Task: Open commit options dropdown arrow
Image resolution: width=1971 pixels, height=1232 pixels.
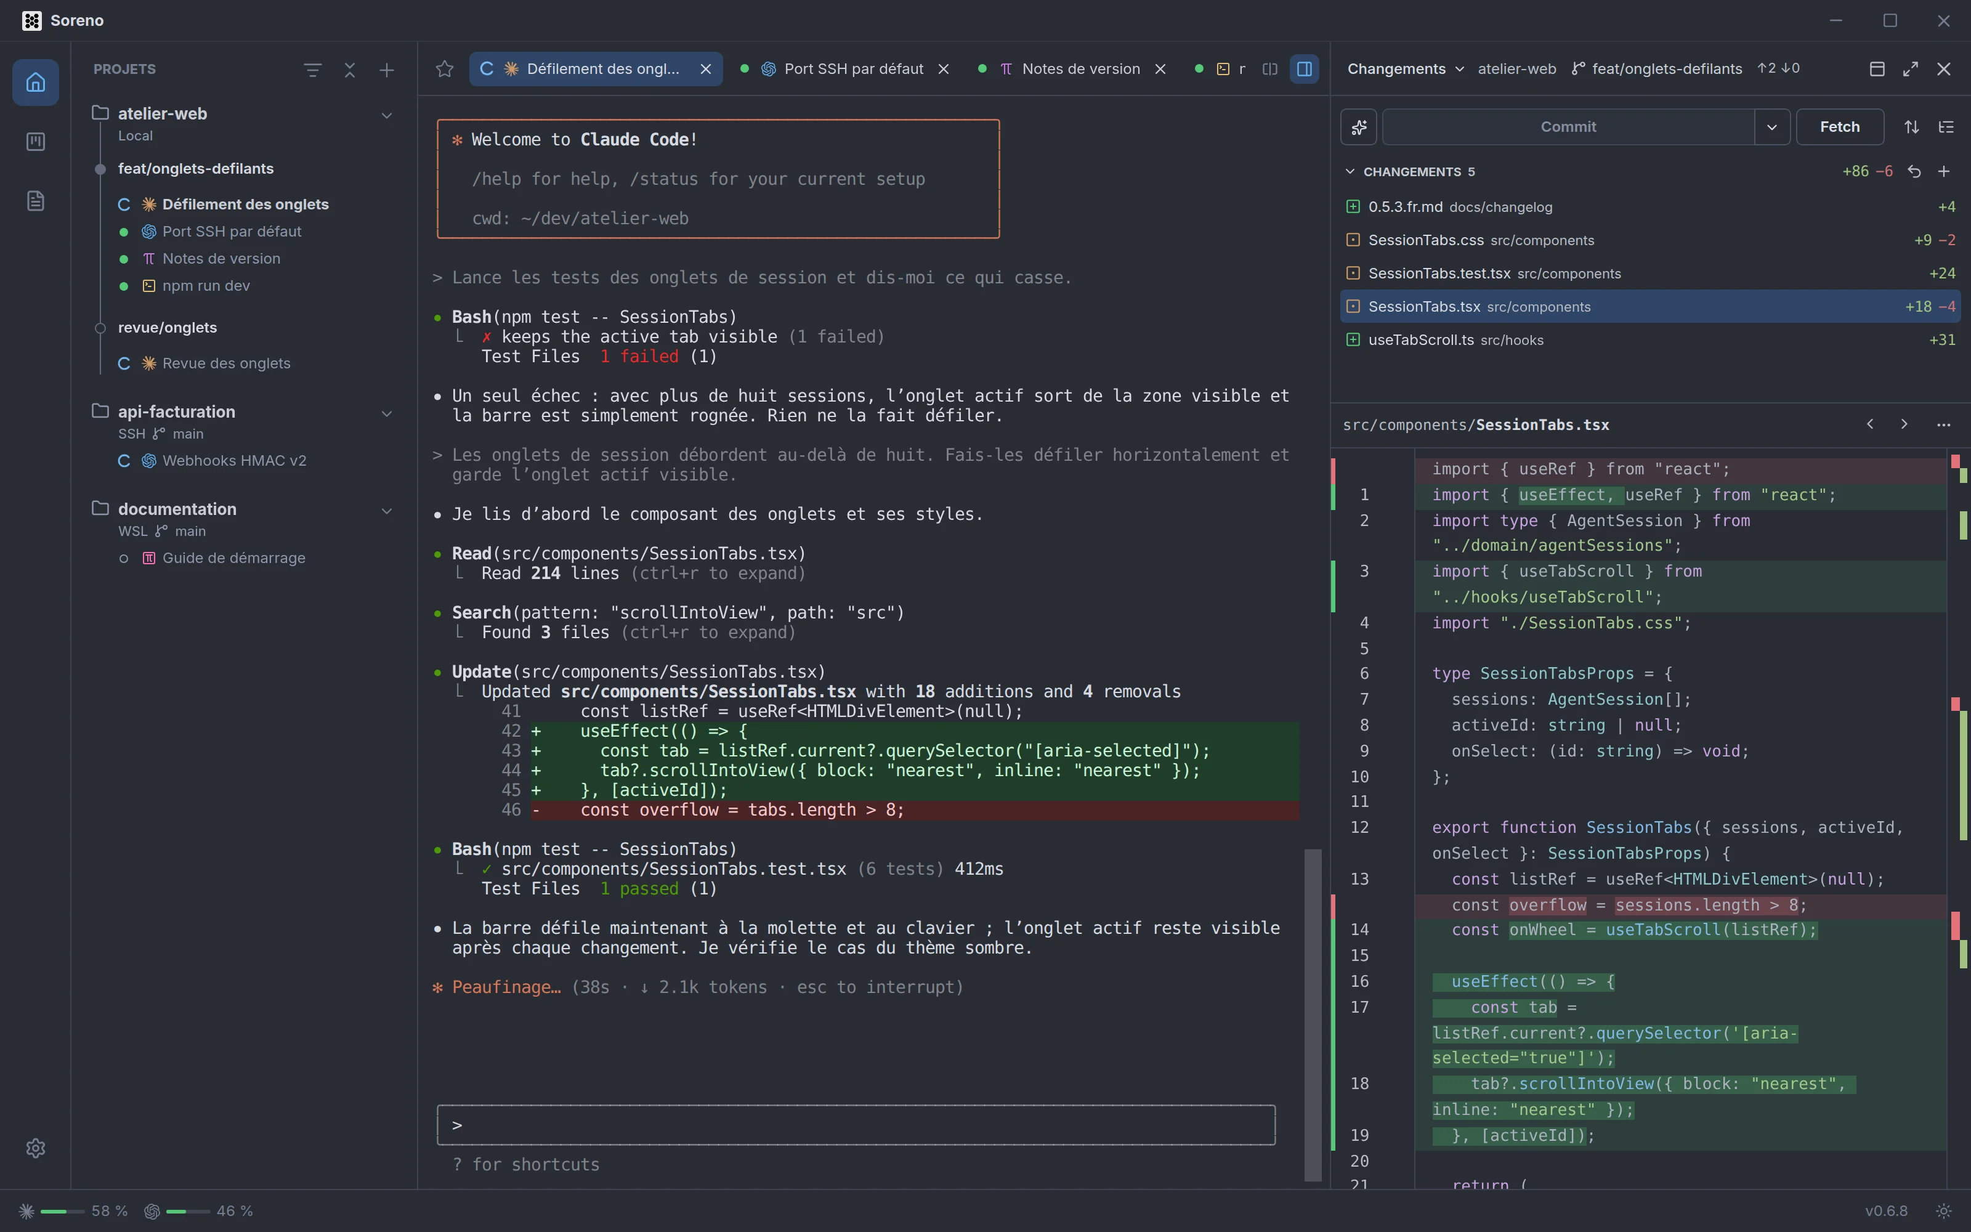Action: coord(1771,127)
